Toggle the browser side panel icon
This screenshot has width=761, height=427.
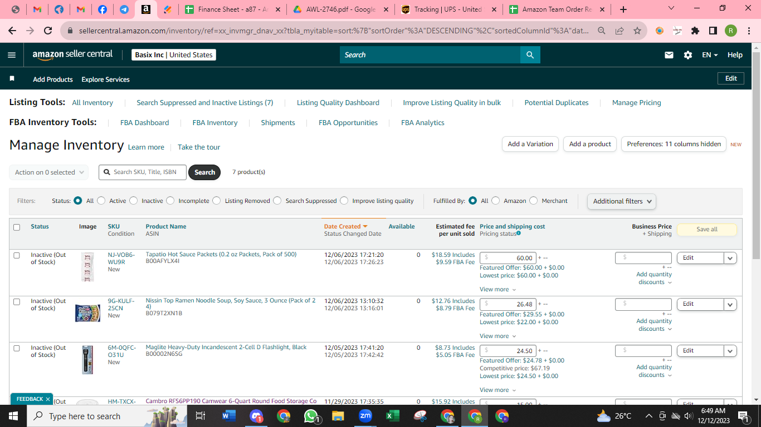pyautogui.click(x=713, y=31)
